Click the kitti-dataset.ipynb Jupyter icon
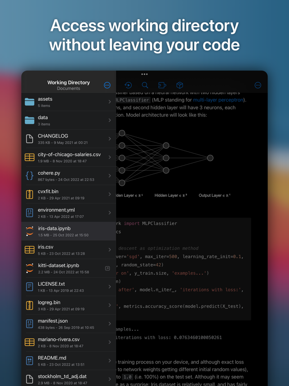Image resolution: width=289 pixels, height=386 pixels. (30, 268)
